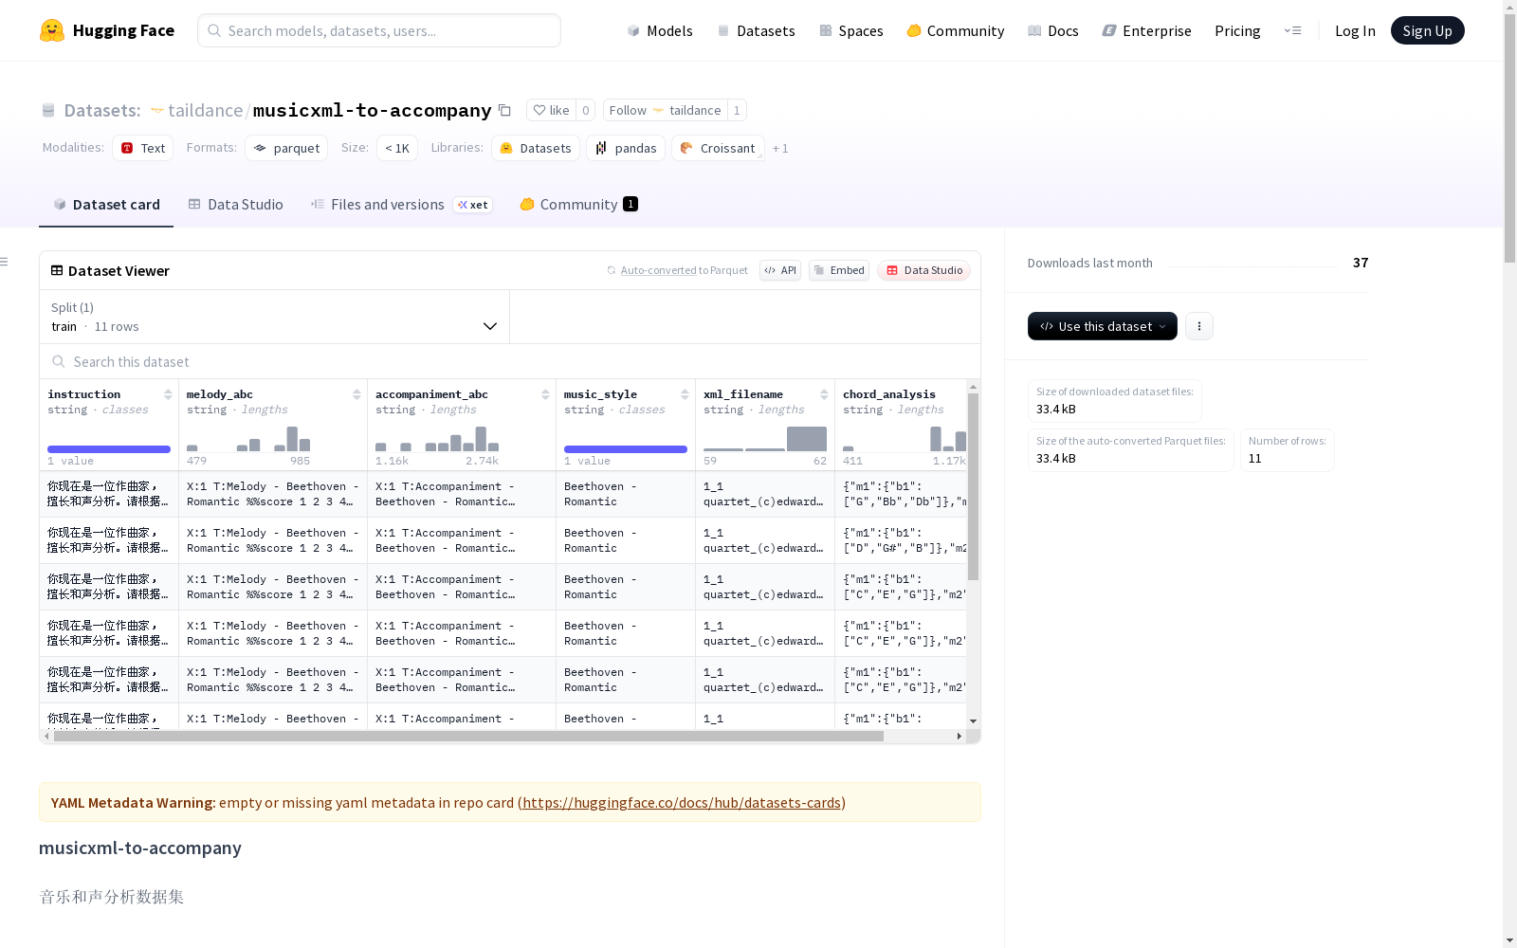Click the Hugging Face logo icon
Viewport: 1517px width, 948px height.
pos(52,30)
